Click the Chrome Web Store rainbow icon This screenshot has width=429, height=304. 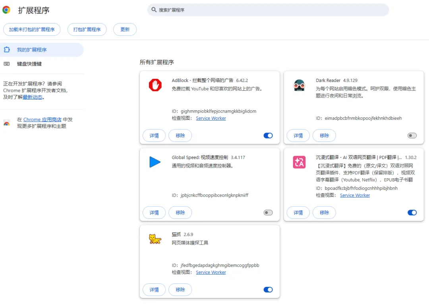(x=7, y=123)
